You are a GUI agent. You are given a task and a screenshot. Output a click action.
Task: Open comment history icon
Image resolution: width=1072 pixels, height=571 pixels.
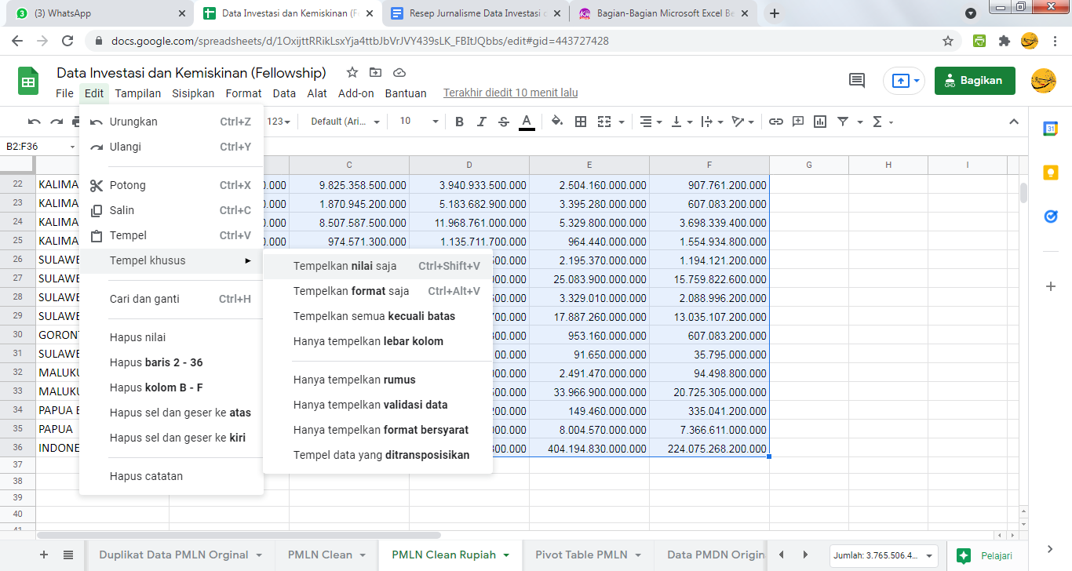click(x=857, y=81)
